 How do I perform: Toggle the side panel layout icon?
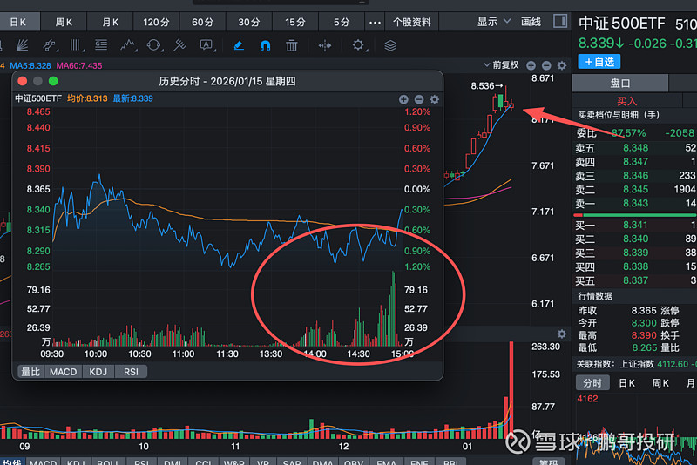click(x=560, y=21)
